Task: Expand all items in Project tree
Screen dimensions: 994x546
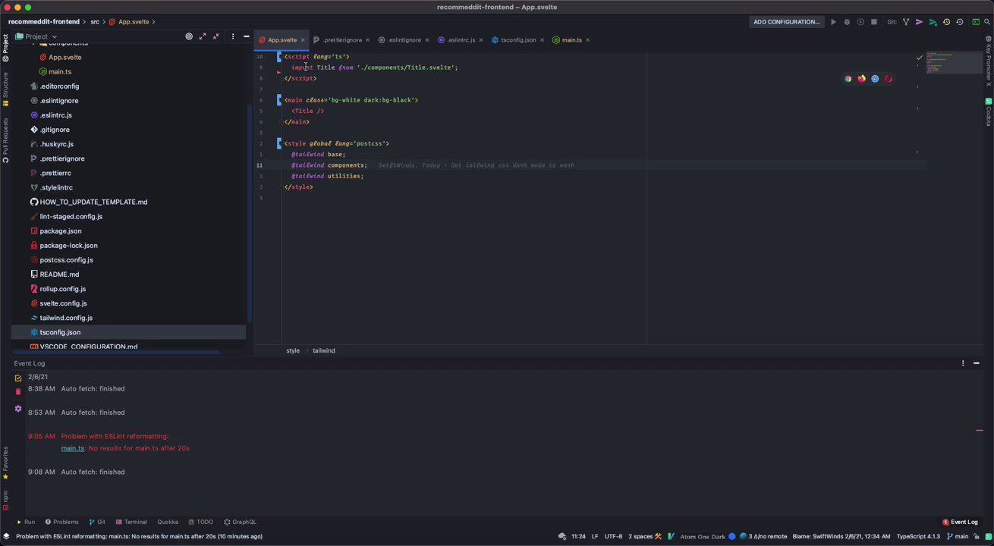Action: [x=203, y=36]
